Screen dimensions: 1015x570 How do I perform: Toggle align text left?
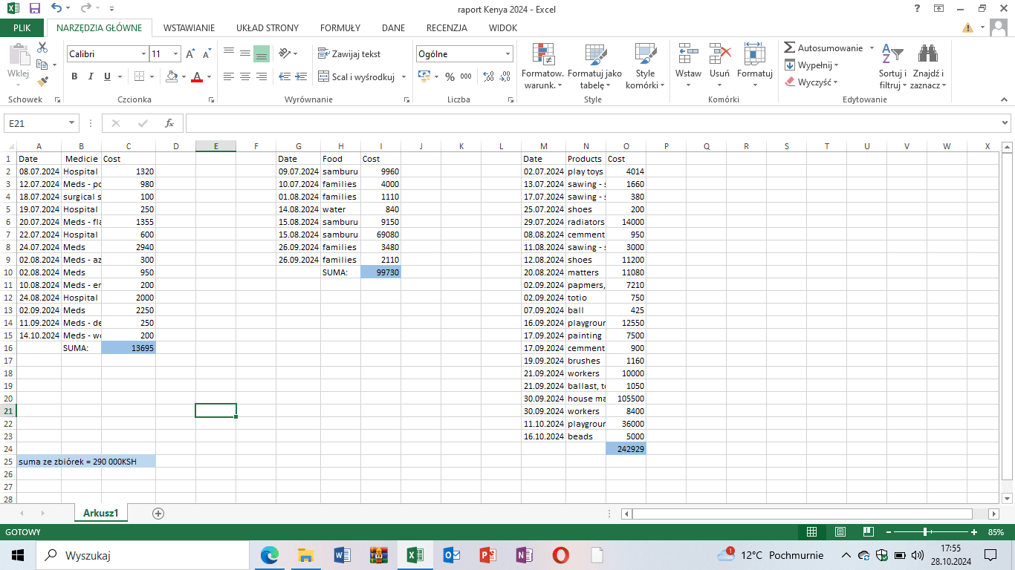point(229,76)
